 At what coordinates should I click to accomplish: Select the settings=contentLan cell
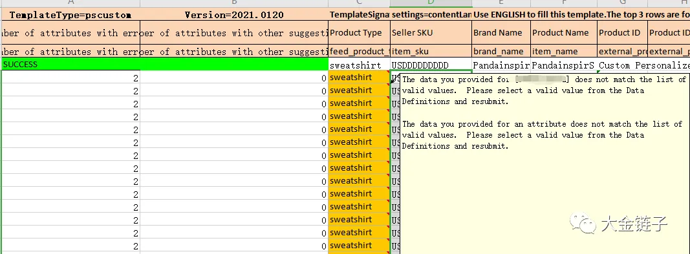pos(431,14)
